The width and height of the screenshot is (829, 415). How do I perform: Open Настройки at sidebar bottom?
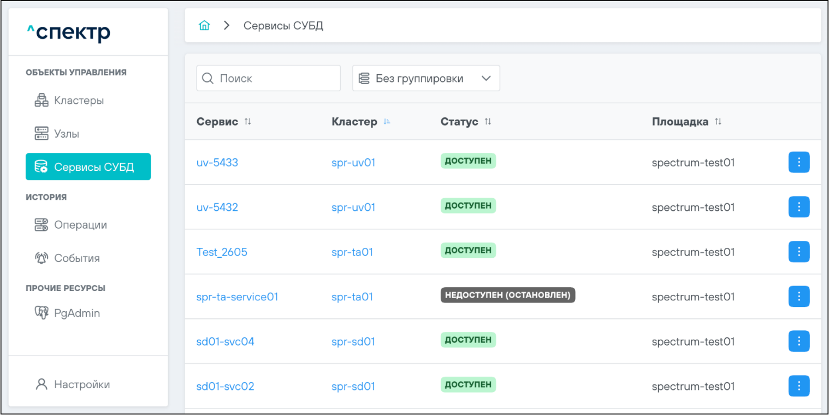(x=81, y=384)
